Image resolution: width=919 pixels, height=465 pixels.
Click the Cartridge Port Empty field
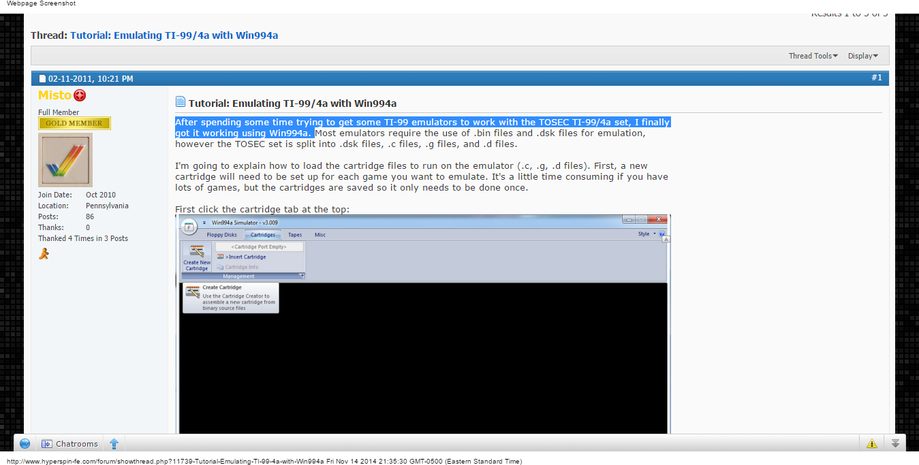pos(260,246)
